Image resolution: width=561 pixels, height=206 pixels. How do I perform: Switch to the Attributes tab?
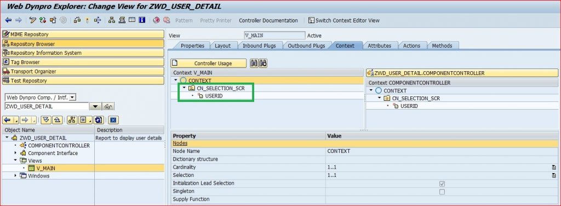coord(379,46)
